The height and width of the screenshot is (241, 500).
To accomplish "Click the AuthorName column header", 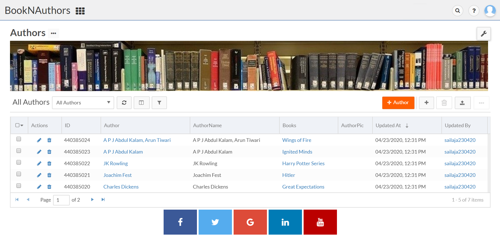I will (x=207, y=125).
